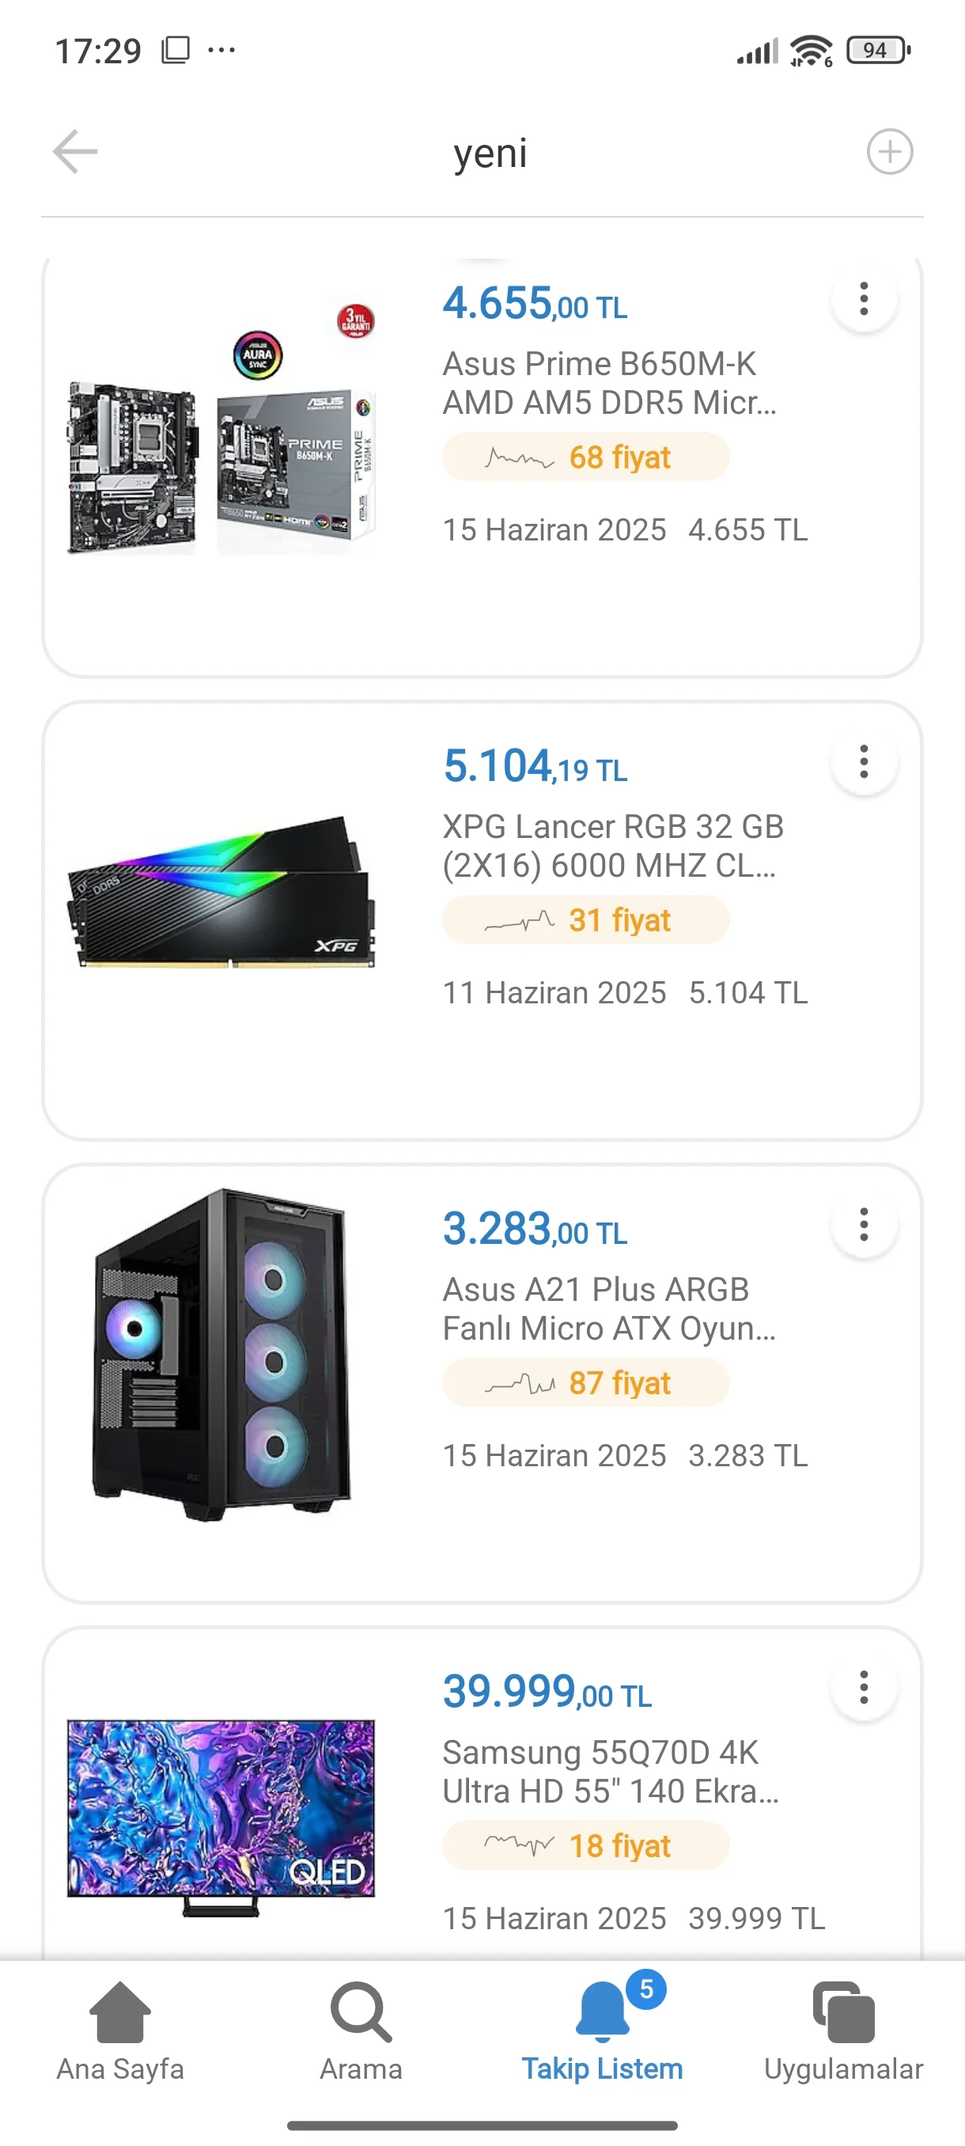Tap the back arrow icon

coord(75,152)
